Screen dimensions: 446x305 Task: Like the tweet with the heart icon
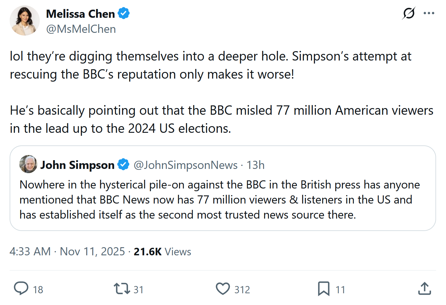pos(223,288)
